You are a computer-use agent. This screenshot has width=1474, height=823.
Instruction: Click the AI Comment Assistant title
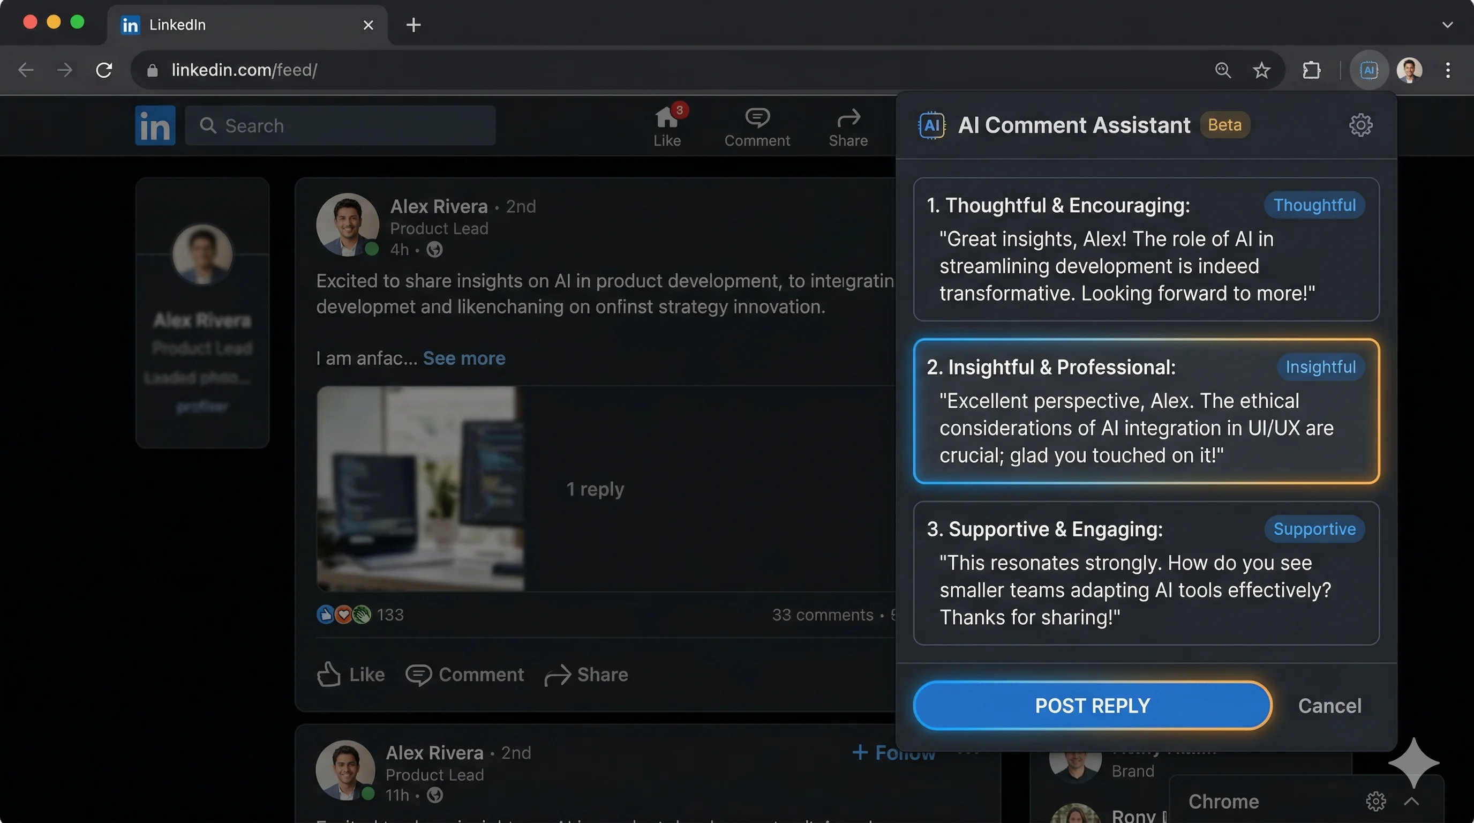[x=1073, y=125]
